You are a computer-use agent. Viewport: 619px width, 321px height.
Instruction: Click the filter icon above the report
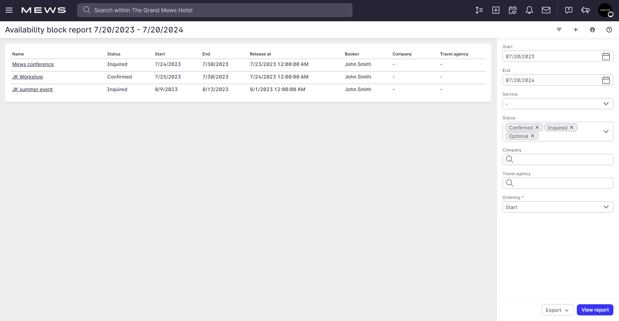(559, 30)
